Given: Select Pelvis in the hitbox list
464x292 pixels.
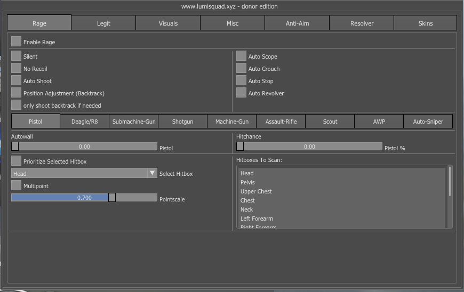Looking at the screenshot, I should (247, 182).
